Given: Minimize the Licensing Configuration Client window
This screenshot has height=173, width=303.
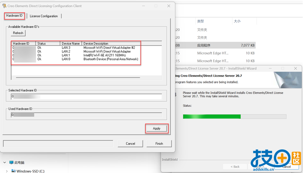Looking at the screenshot, I should click(144, 6).
